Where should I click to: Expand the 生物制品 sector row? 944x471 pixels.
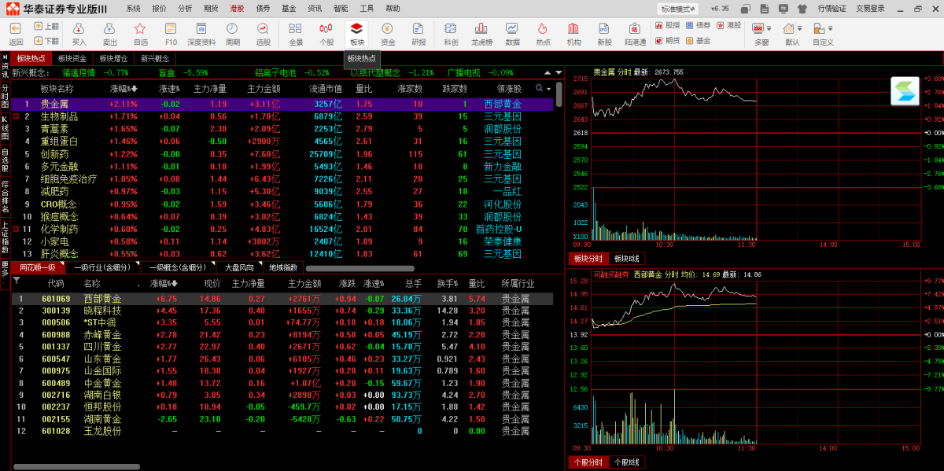coord(16,116)
